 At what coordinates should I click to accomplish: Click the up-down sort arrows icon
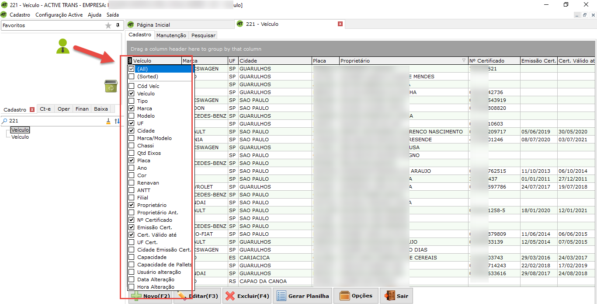pyautogui.click(x=117, y=121)
